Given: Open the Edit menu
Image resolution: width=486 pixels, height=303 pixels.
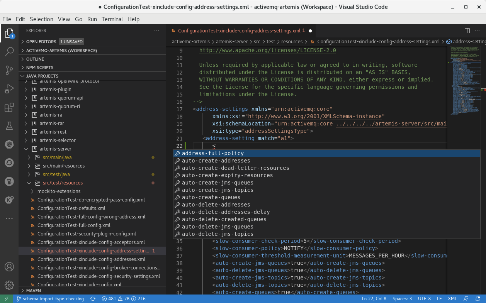Looking at the screenshot, I should (20, 19).
